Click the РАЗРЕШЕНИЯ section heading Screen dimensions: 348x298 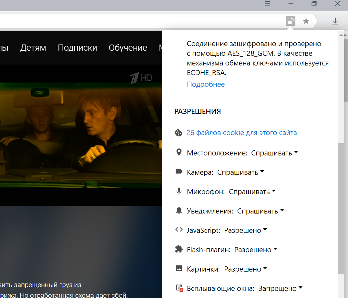click(198, 111)
